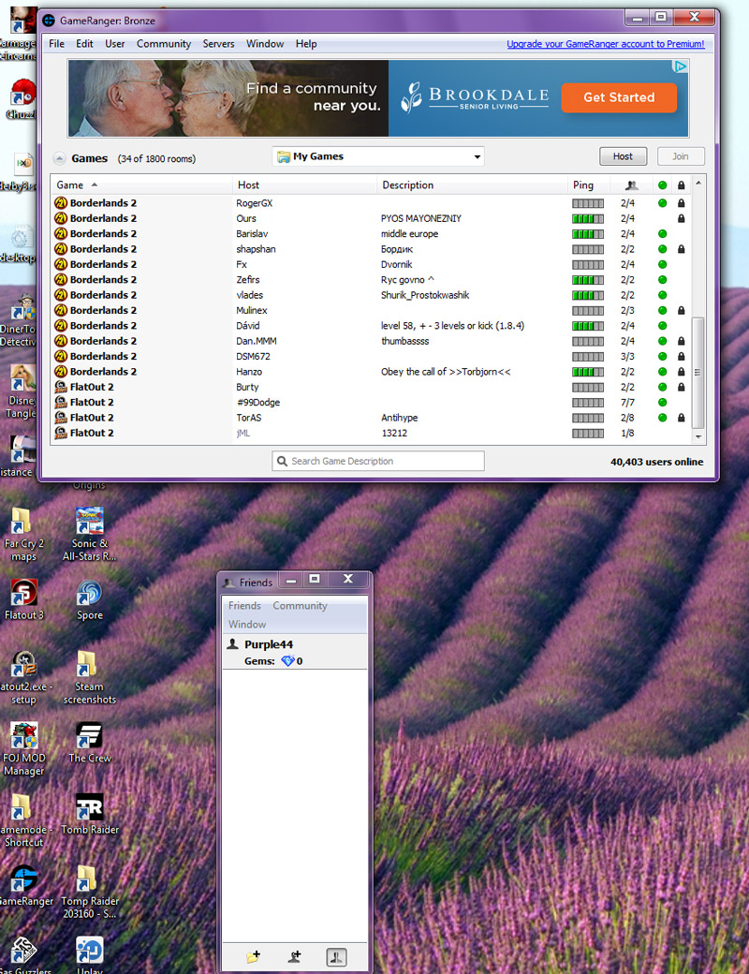Open the Edit menu
Screen dimensions: 749x974
pyautogui.click(x=84, y=43)
